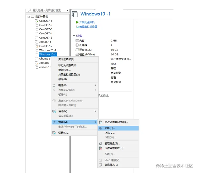Select centos7-6 in the library tree

coord(45,42)
